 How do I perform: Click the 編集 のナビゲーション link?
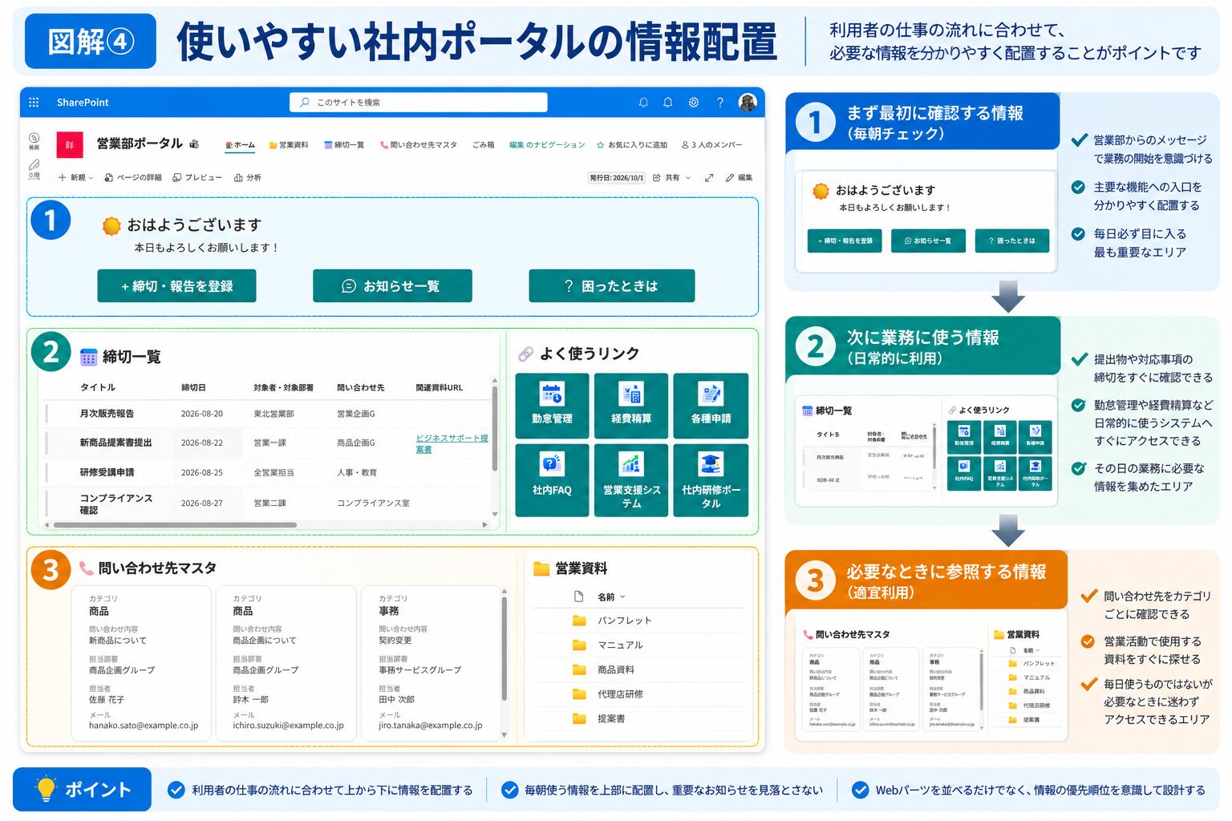tap(547, 145)
